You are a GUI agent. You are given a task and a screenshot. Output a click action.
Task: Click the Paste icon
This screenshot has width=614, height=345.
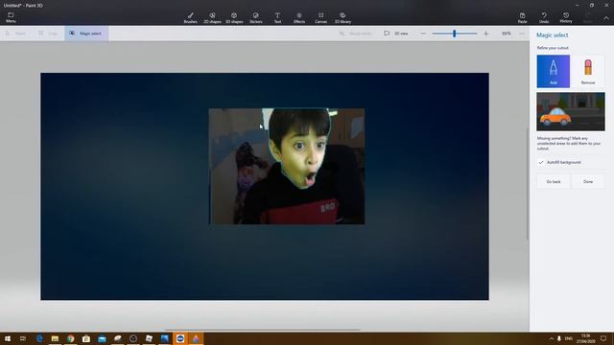coord(522,17)
